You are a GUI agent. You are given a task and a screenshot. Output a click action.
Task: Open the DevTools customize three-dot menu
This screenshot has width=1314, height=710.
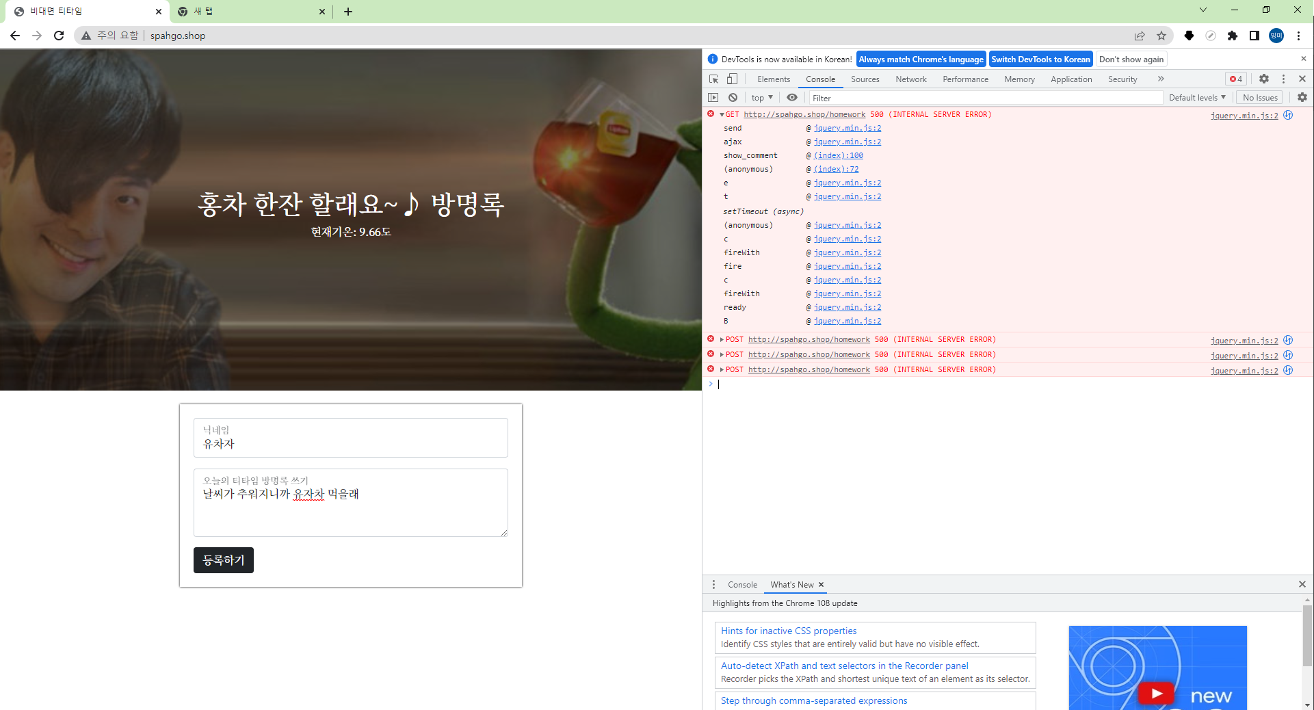click(1284, 79)
